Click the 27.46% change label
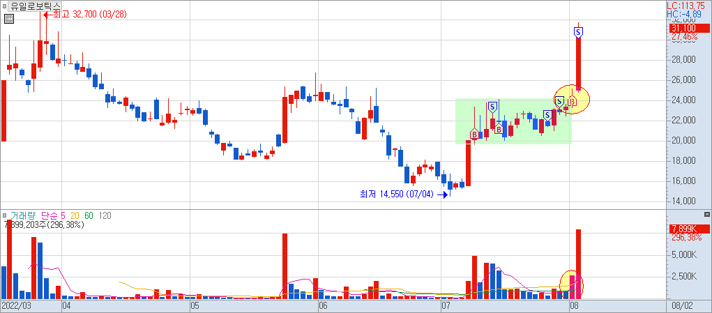The height and width of the screenshot is (313, 712). (x=686, y=36)
